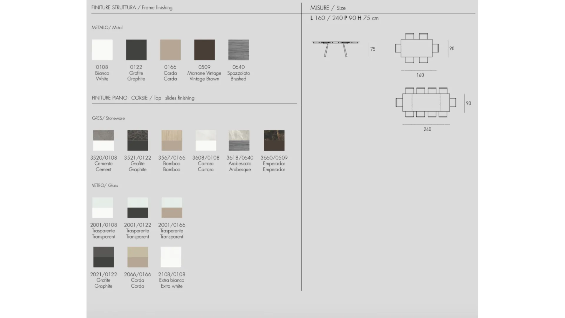
Task: Click the table side-view profile drawing
Action: click(335, 49)
